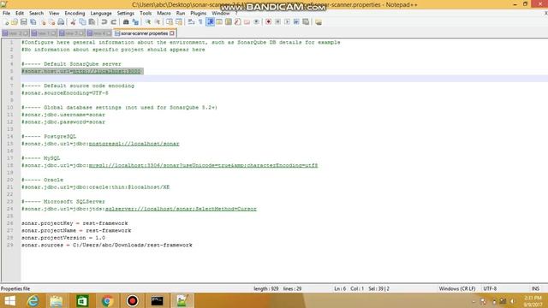Click the Copy toolbar icon
The image size is (548, 308).
coord(82,22)
